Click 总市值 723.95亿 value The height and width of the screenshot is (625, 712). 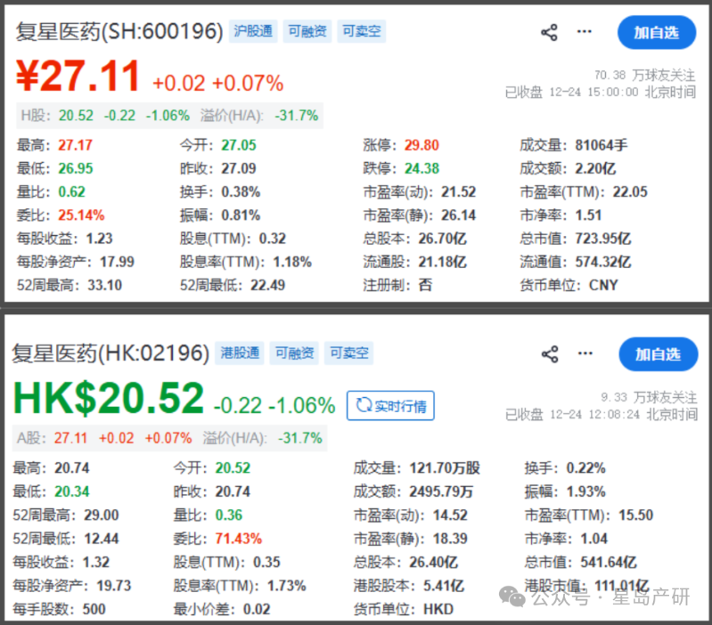(603, 239)
